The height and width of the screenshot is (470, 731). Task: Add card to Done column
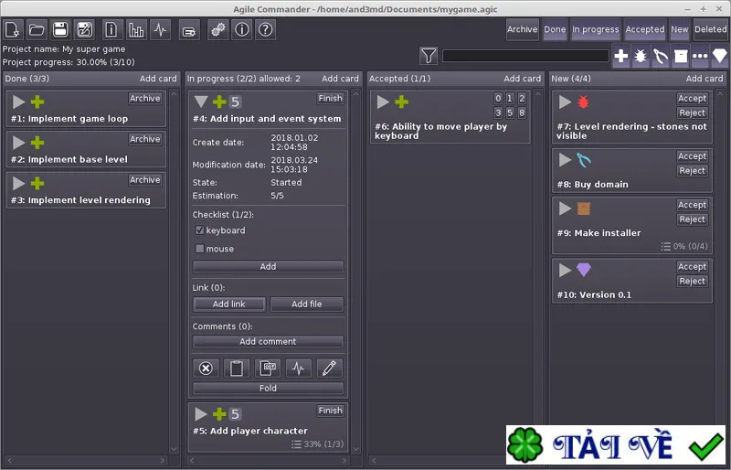point(158,79)
